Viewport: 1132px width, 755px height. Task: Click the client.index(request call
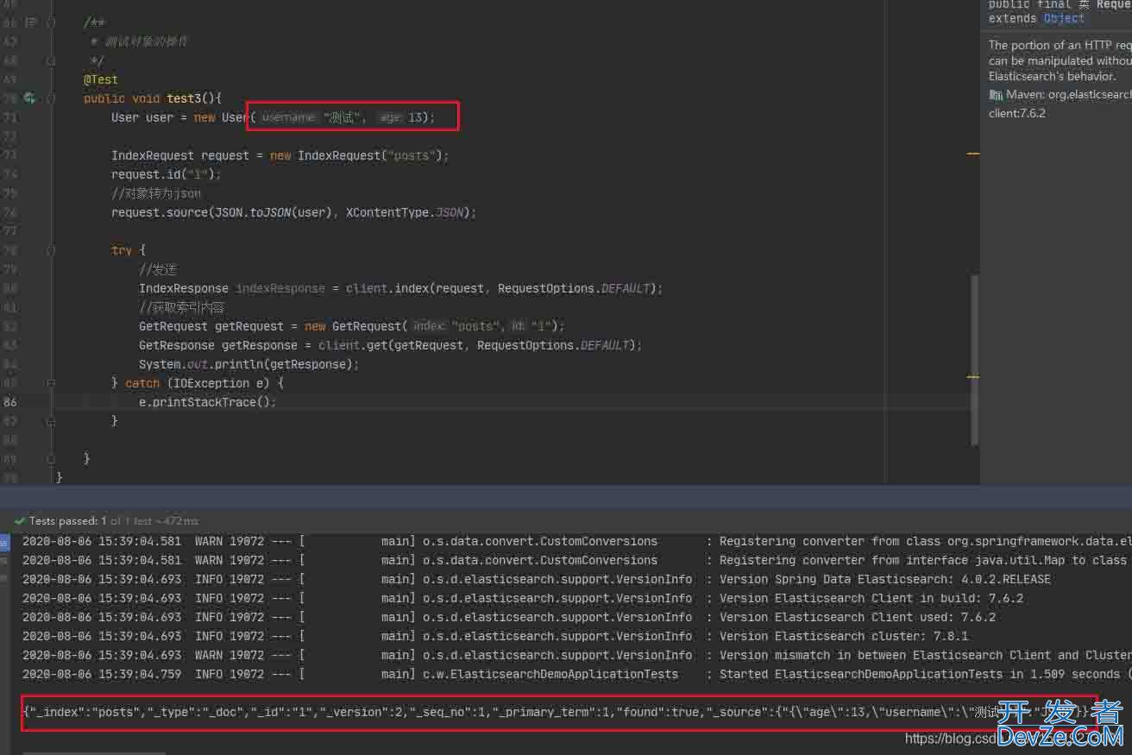[x=415, y=288]
